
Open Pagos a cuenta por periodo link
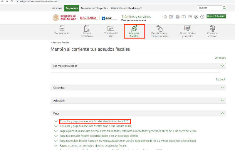tap(93, 145)
